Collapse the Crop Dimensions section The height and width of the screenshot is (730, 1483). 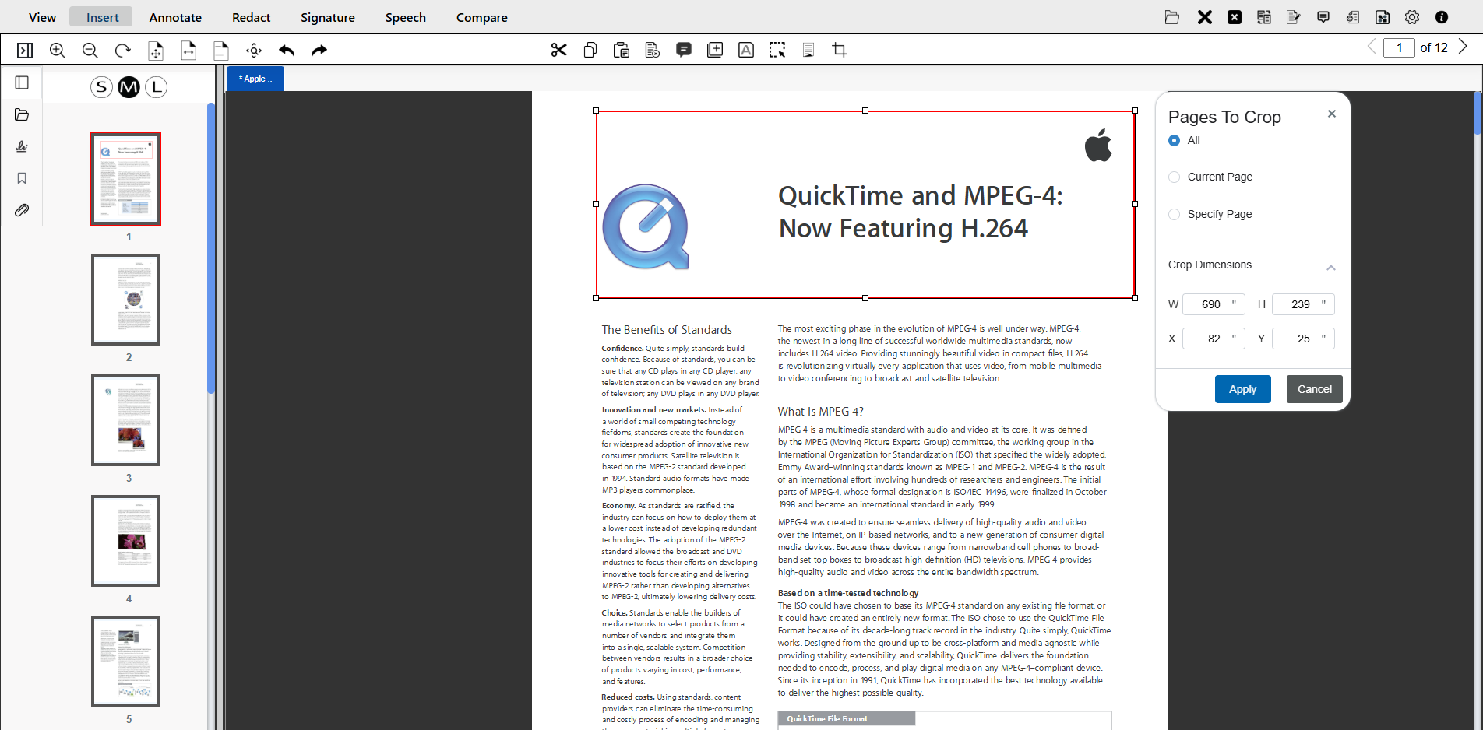[x=1330, y=268]
